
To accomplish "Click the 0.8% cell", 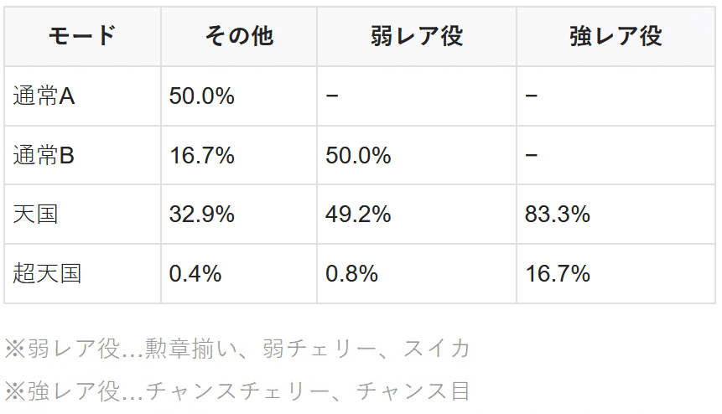I will [x=351, y=273].
